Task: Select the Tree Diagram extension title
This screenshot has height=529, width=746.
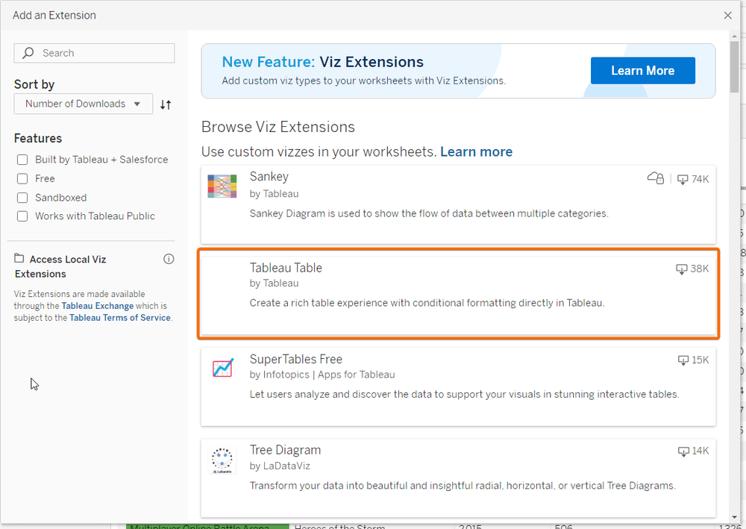Action: pos(286,450)
